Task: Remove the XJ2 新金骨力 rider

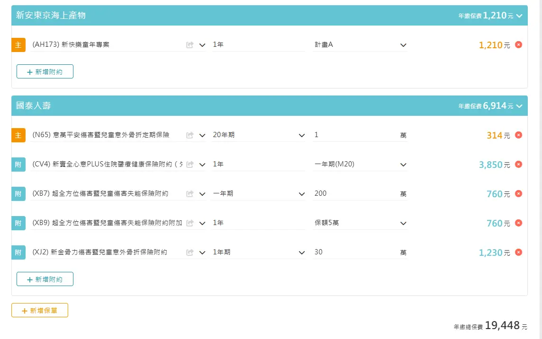Action: click(x=518, y=252)
